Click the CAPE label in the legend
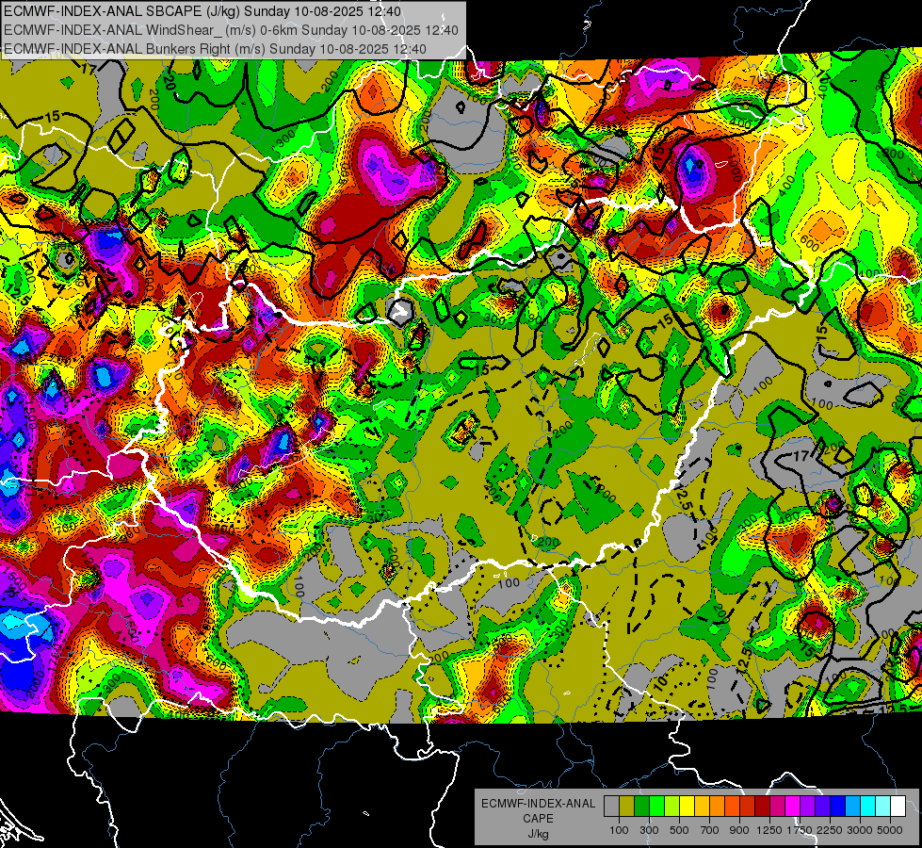 coord(538,818)
